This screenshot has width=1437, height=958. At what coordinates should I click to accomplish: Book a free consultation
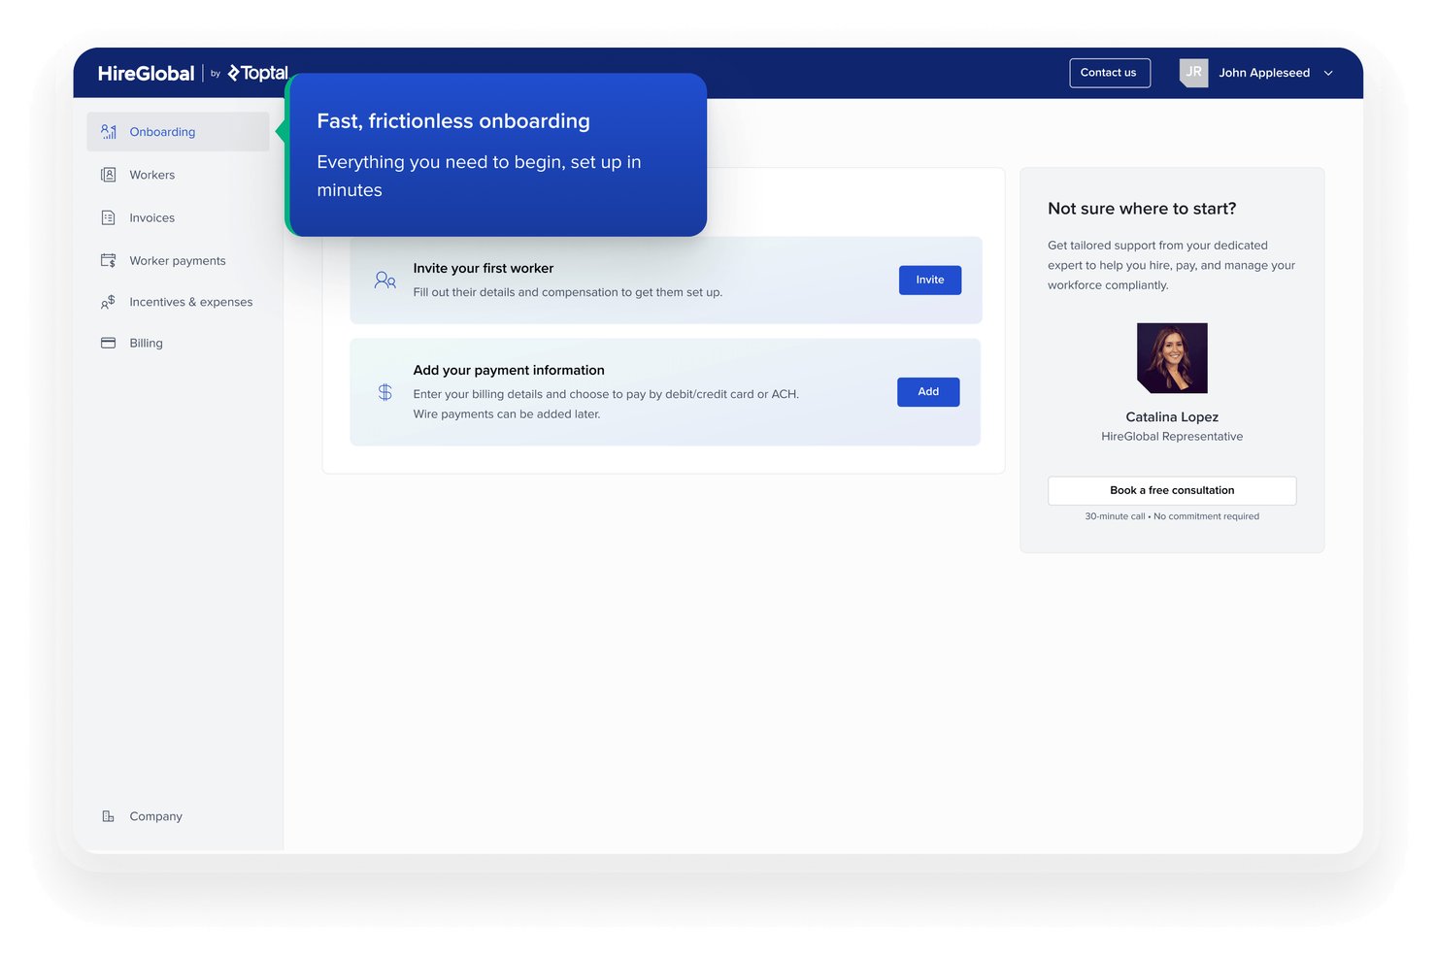coord(1172,490)
